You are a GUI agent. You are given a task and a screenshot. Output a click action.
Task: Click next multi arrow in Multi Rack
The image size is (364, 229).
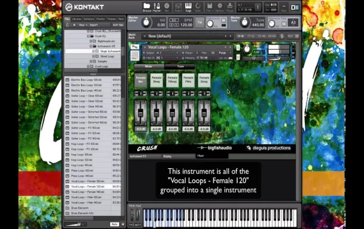[231, 36]
